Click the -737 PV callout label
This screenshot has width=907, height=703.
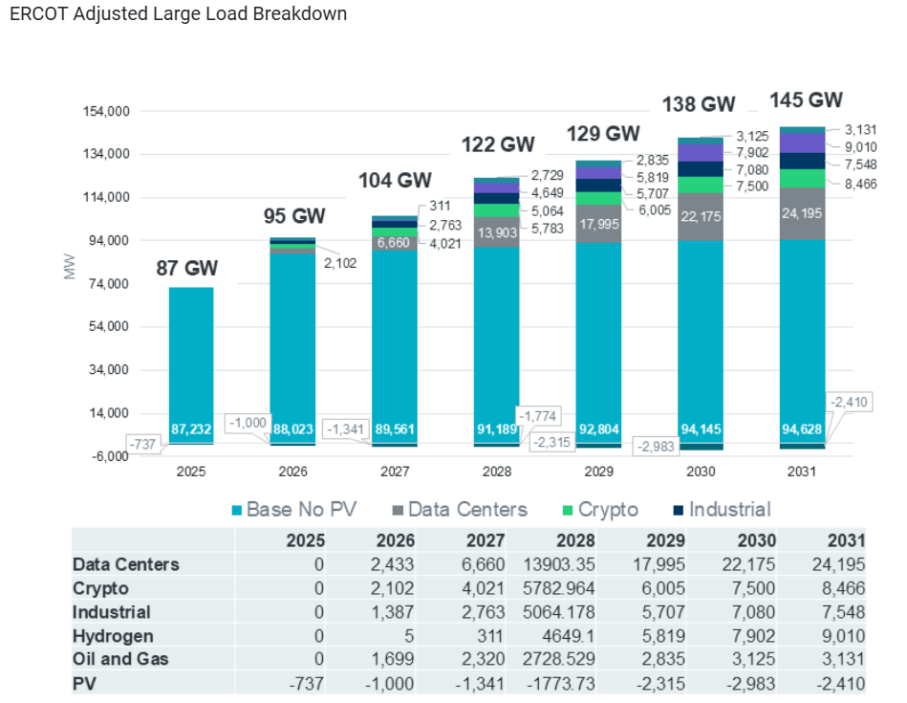click(142, 444)
